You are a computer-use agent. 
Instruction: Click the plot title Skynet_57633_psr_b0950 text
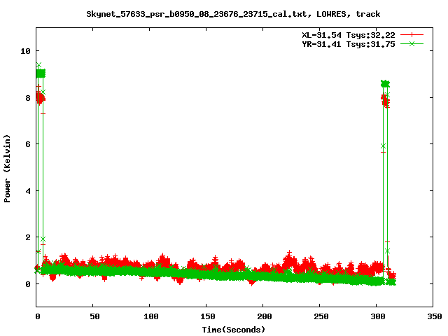(233, 14)
